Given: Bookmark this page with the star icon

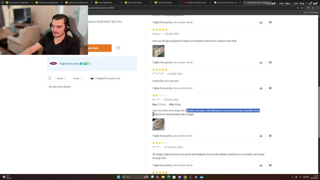Looking at the screenshot, I should (302, 8).
